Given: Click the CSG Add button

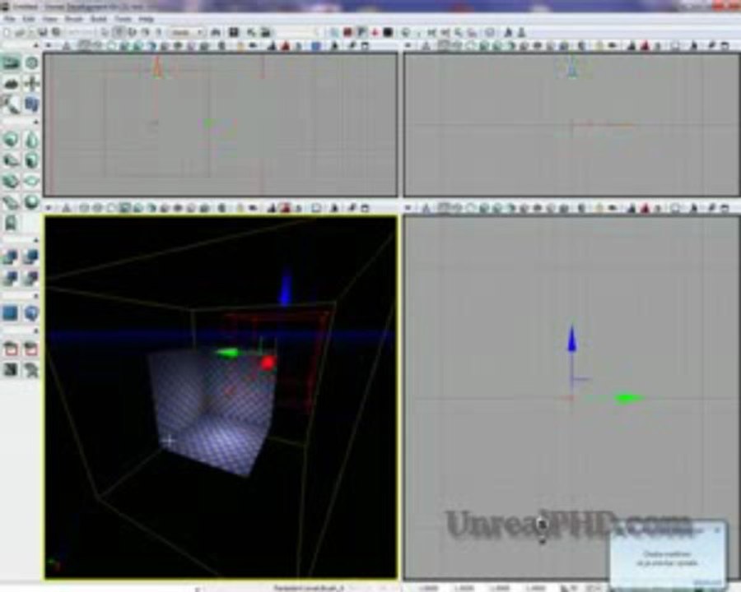Looking at the screenshot, I should pos(12,257).
